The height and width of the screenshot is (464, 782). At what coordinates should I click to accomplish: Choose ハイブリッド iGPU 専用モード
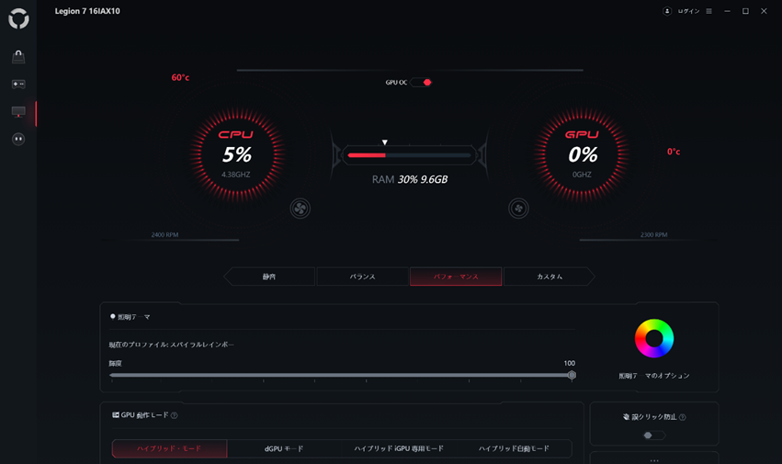[399, 448]
